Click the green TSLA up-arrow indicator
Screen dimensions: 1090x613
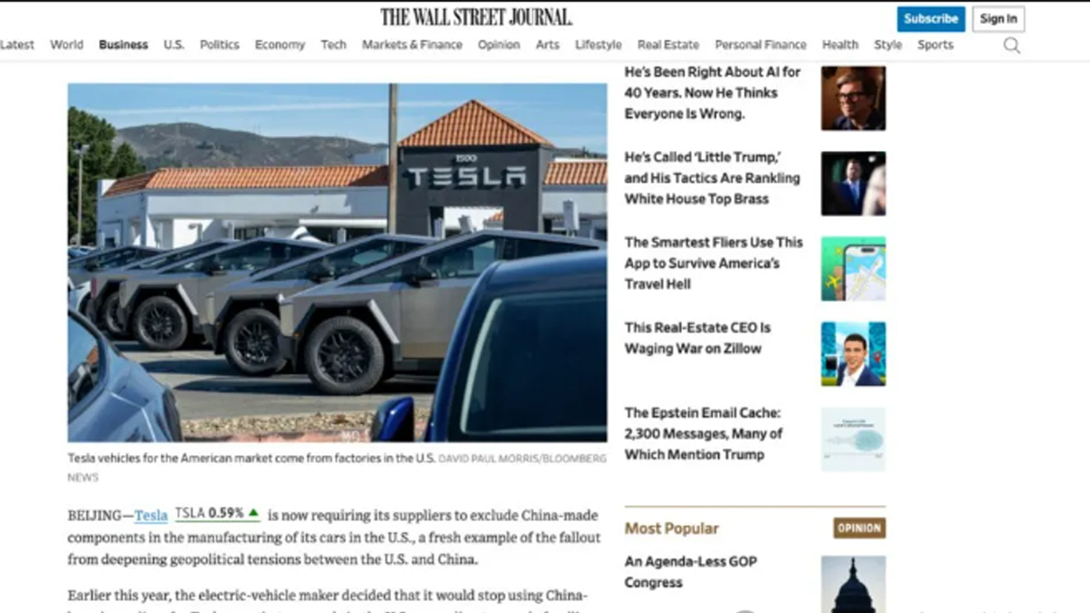[x=254, y=512]
